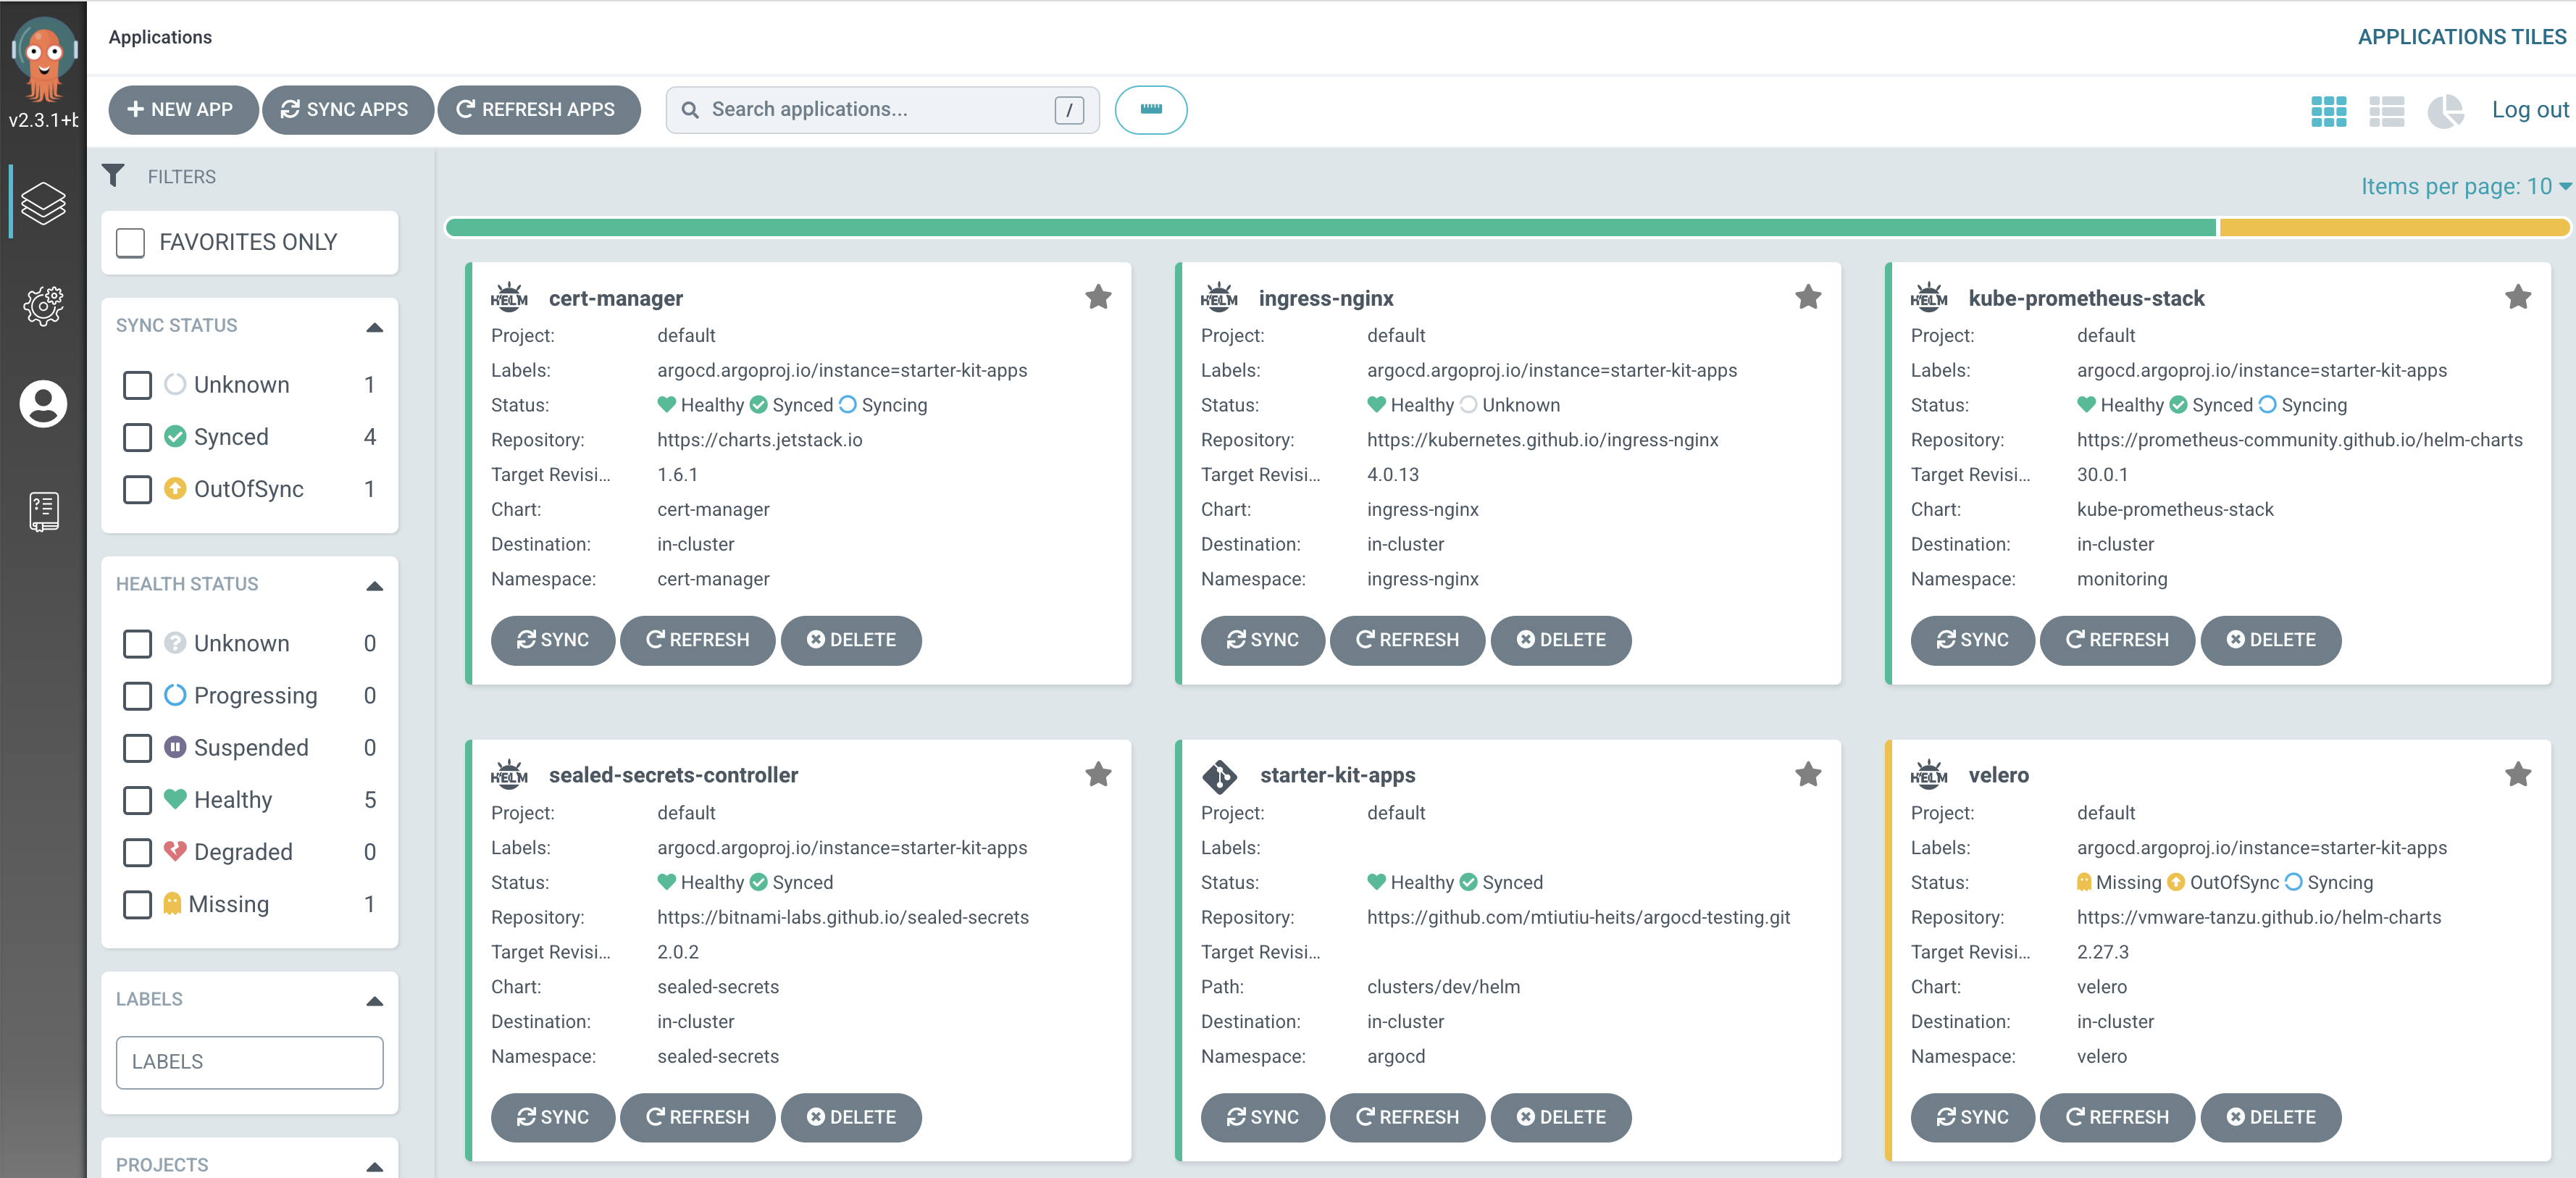Image resolution: width=2576 pixels, height=1178 pixels.
Task: Favorite the cert-manager app with star
Action: [x=1098, y=297]
